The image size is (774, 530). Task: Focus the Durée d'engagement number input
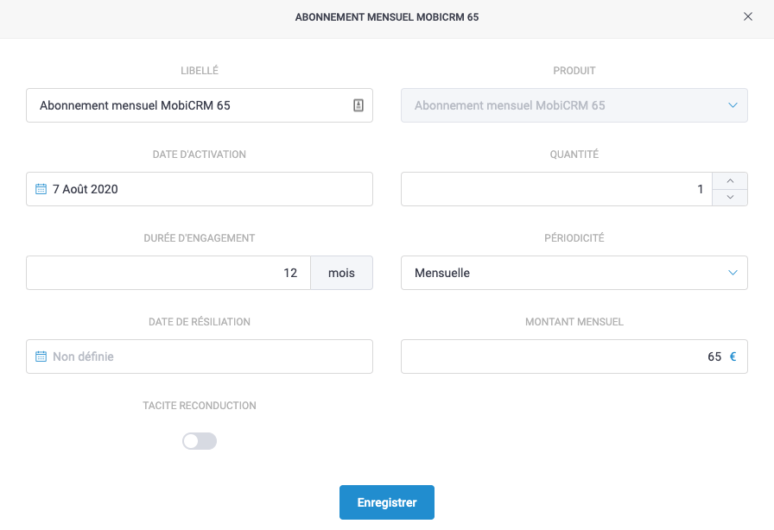[x=168, y=273]
